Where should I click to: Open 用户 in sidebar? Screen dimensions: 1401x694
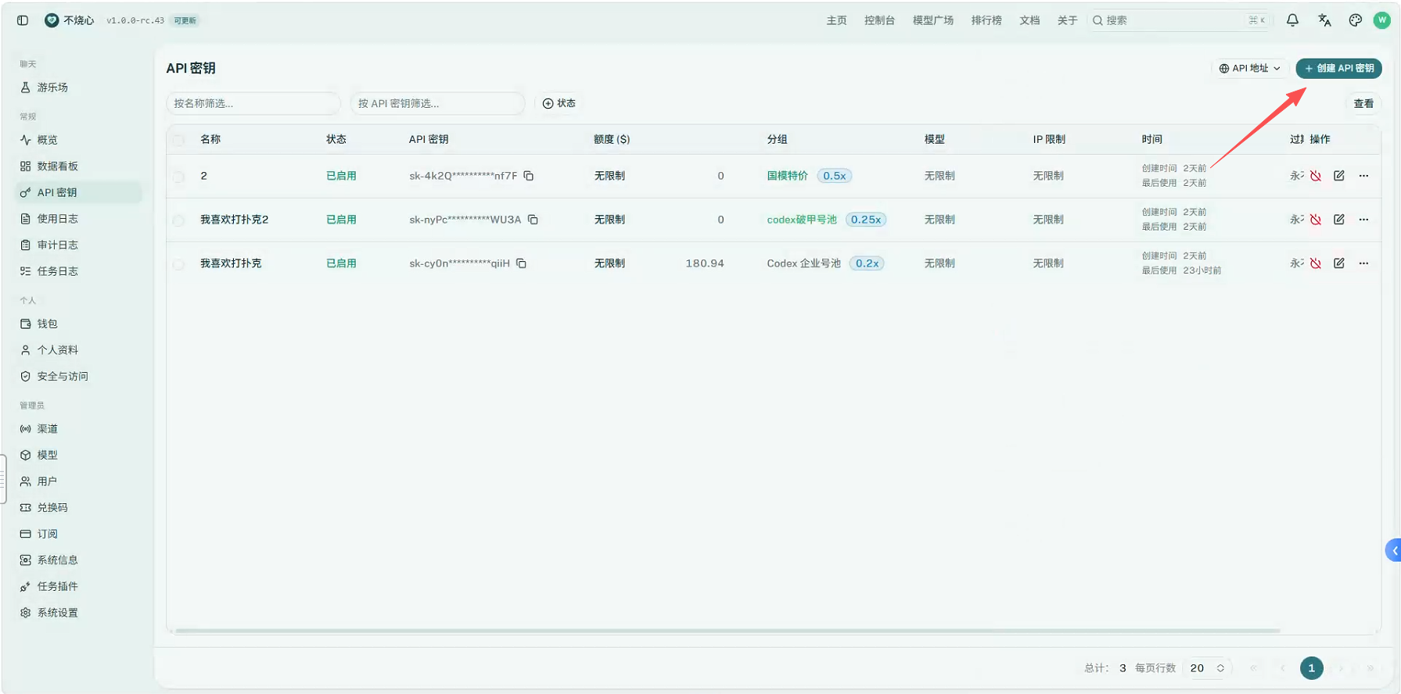tap(79, 481)
